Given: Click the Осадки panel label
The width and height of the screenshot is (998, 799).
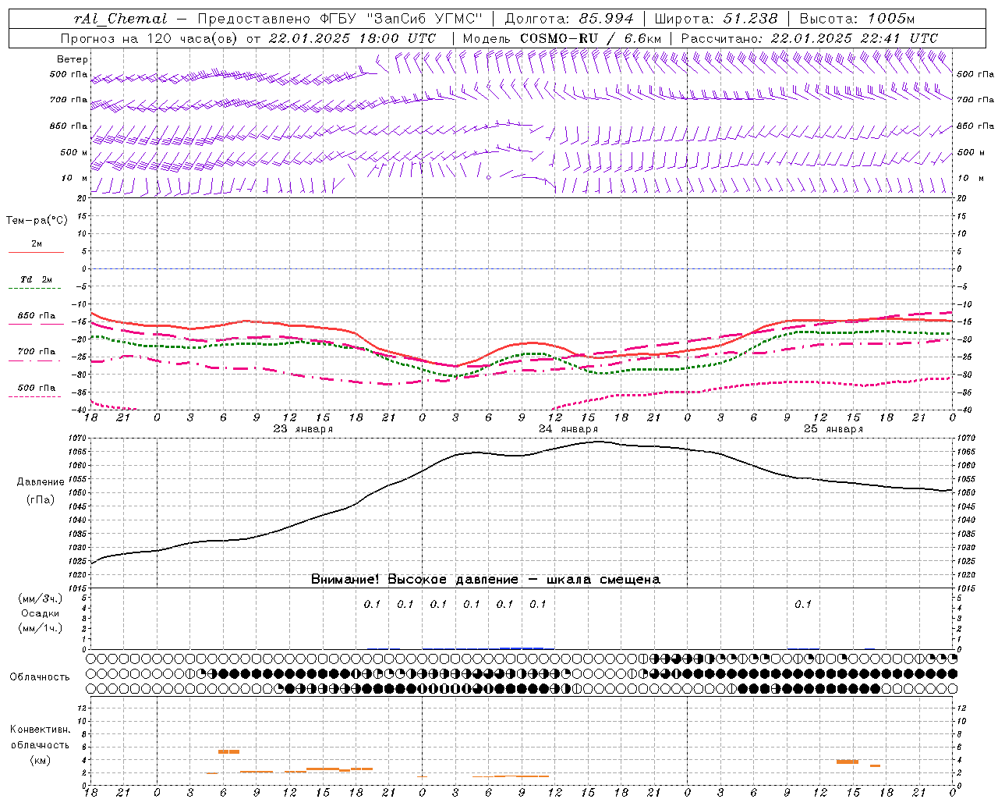Looking at the screenshot, I should pyautogui.click(x=40, y=613).
